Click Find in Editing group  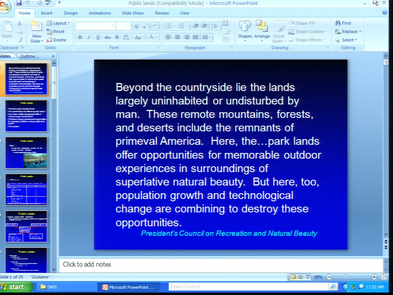coord(343,23)
